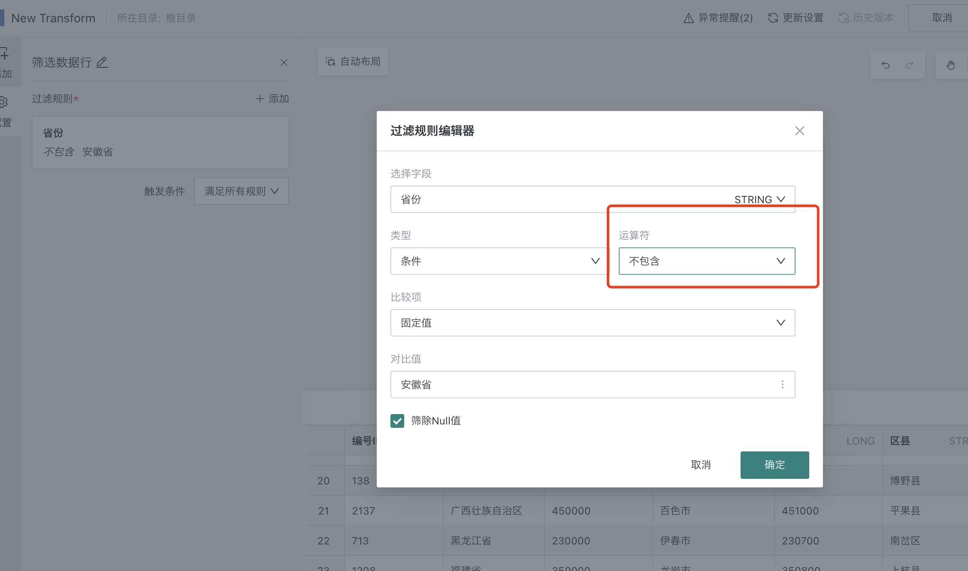
Task: Click the 添加 add rule link
Action: (272, 99)
